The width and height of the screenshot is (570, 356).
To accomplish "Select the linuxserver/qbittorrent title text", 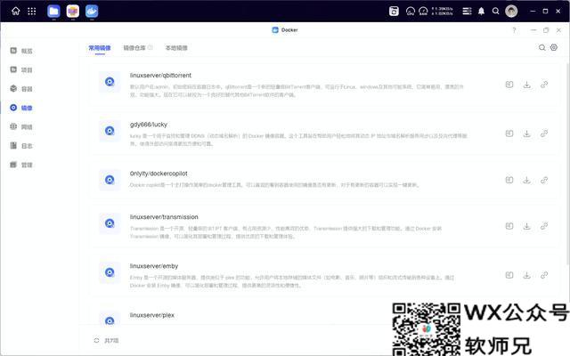I will [160, 75].
